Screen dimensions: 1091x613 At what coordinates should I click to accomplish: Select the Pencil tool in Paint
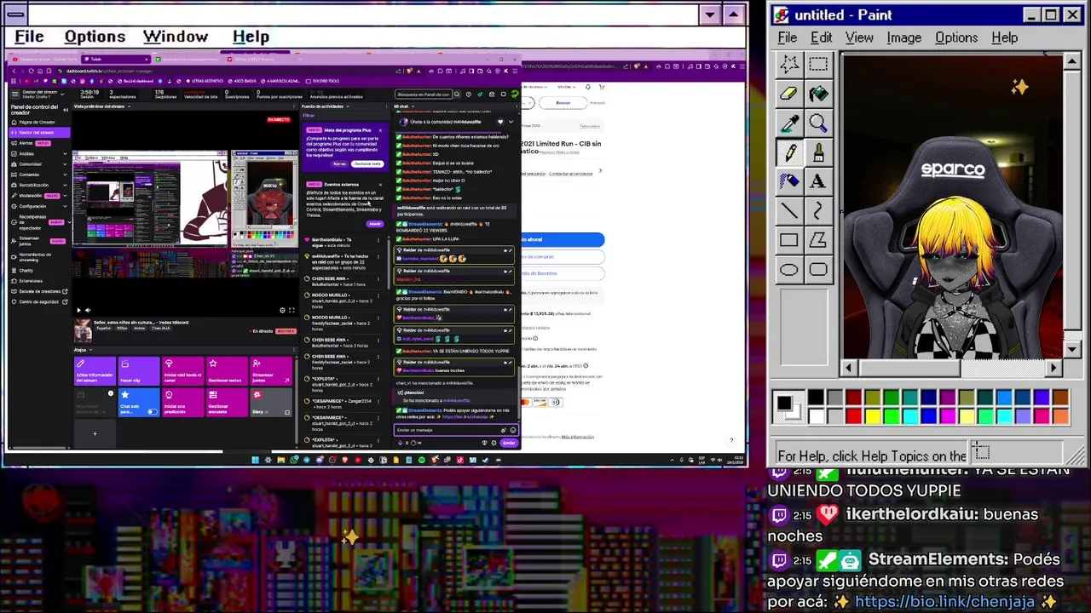coord(789,152)
